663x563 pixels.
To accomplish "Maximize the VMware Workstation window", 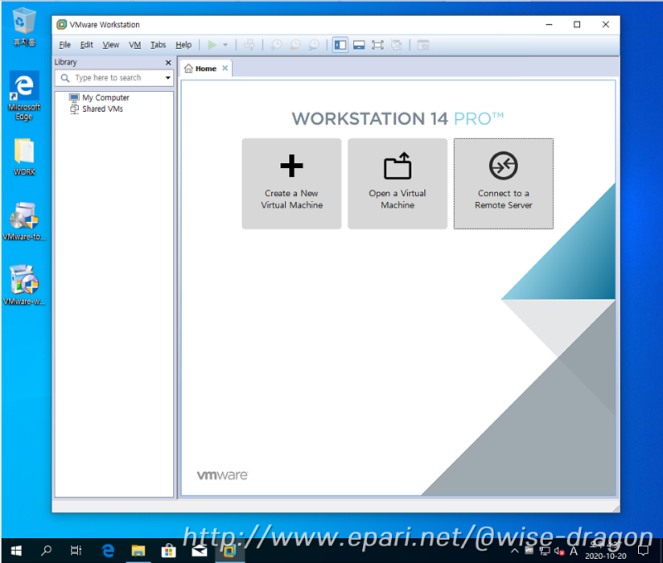I will tap(577, 25).
